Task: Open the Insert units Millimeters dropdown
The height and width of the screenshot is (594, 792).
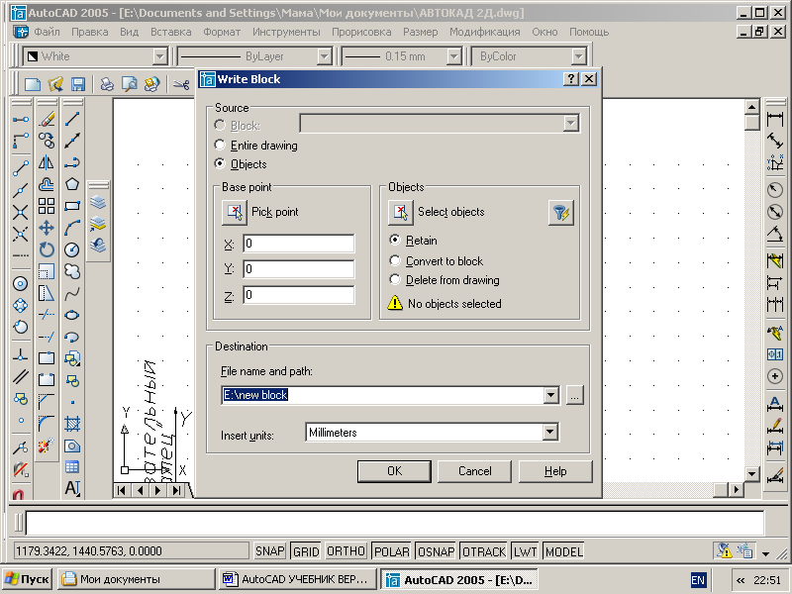Action: pyautogui.click(x=550, y=433)
